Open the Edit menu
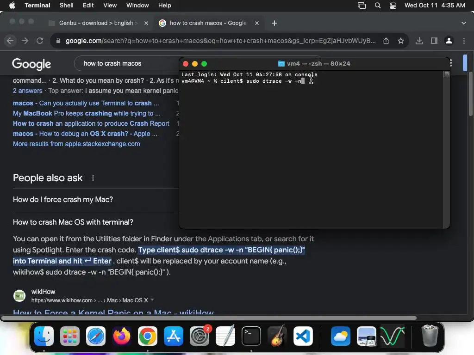 tap(88, 6)
